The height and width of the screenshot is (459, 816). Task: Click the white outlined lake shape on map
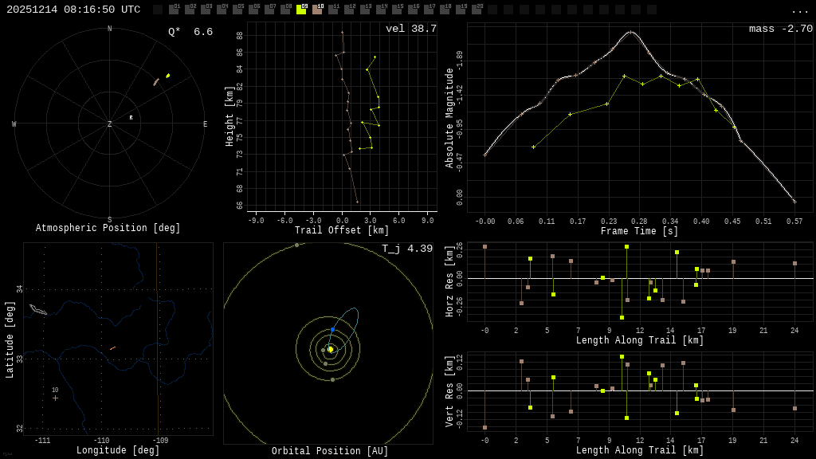tap(37, 309)
